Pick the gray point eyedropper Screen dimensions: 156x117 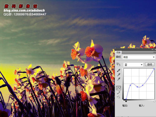coord(119,75)
